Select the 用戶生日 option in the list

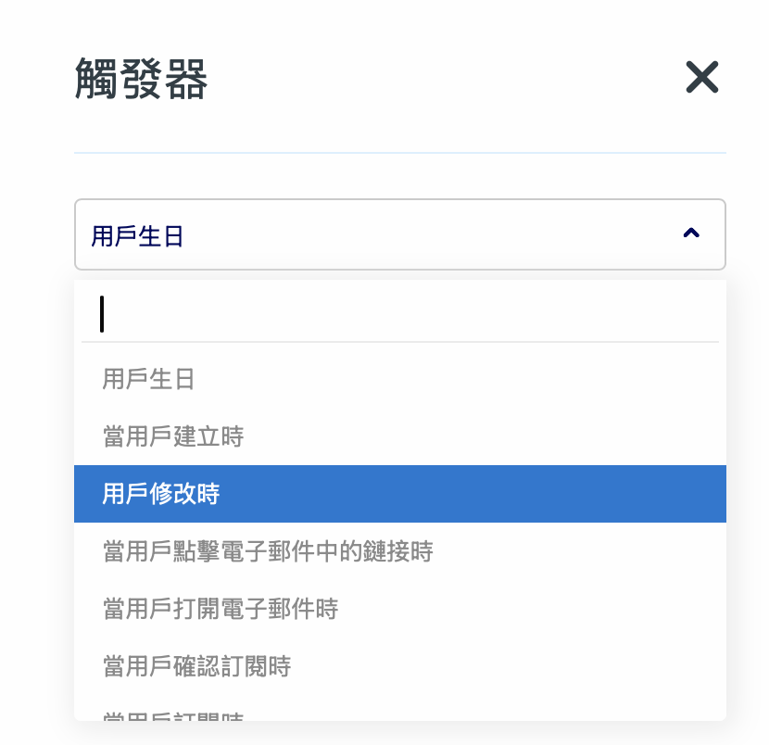(x=148, y=379)
